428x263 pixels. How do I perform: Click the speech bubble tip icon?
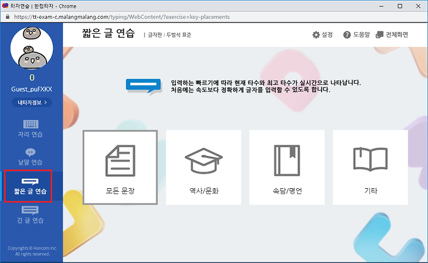coord(144,87)
